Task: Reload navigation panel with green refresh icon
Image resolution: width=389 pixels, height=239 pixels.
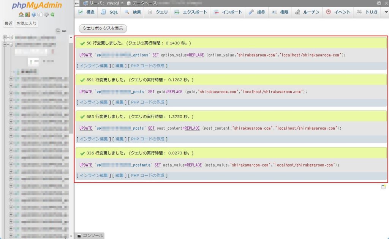Action: [52, 15]
